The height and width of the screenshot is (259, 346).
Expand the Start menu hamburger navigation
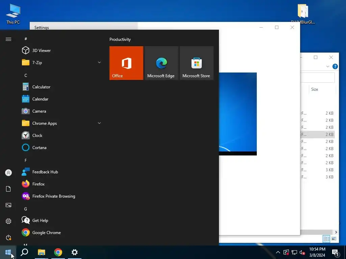[8, 39]
